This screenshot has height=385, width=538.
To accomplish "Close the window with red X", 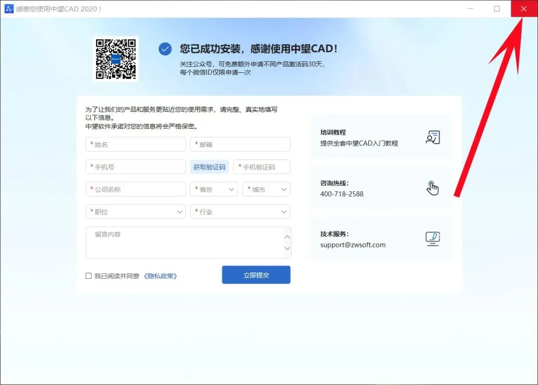I will pyautogui.click(x=524, y=8).
